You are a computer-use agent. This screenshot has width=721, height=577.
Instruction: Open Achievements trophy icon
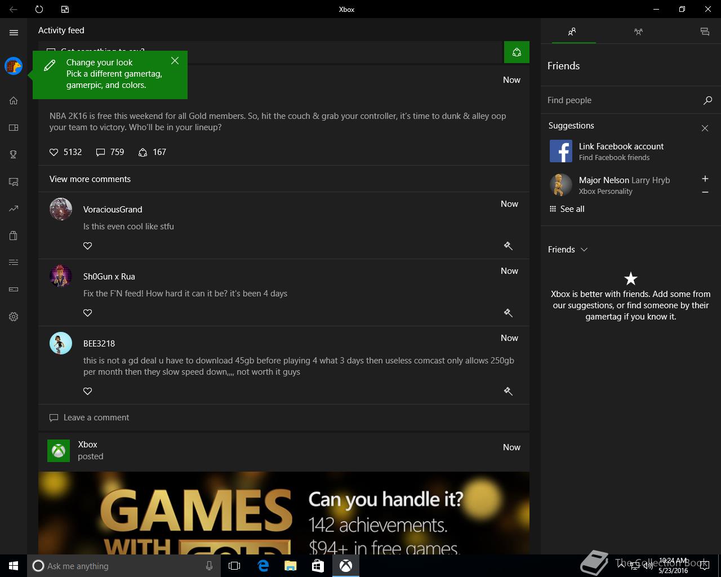click(x=14, y=154)
